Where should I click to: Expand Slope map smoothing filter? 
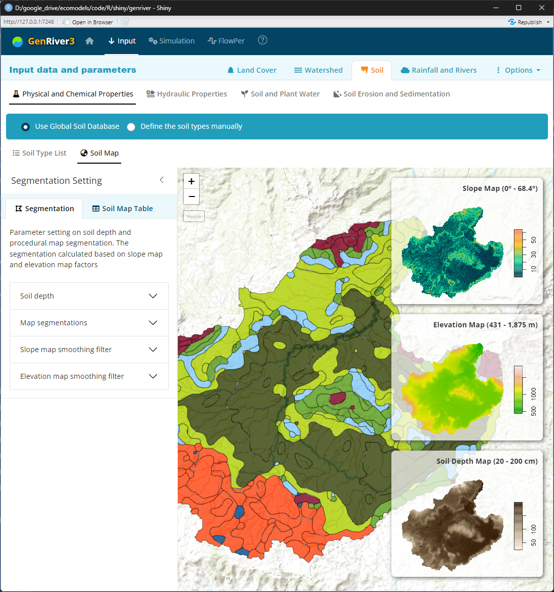tap(89, 350)
